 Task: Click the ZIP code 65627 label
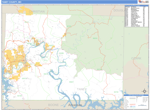[71, 82]
